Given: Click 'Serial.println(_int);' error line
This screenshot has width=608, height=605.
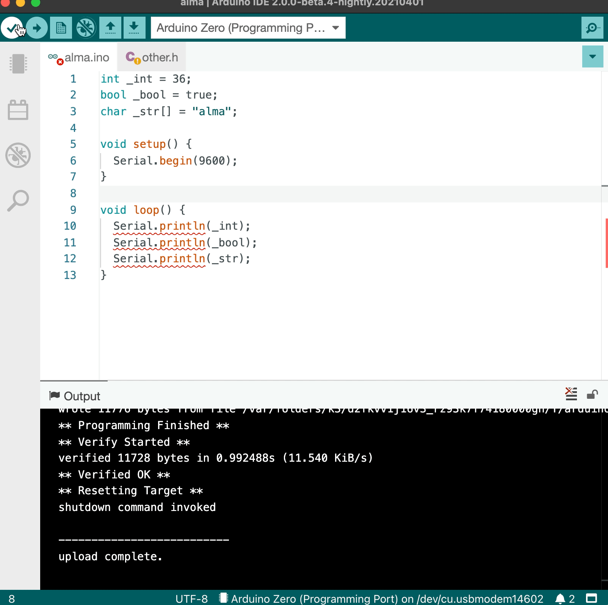Looking at the screenshot, I should coord(182,226).
